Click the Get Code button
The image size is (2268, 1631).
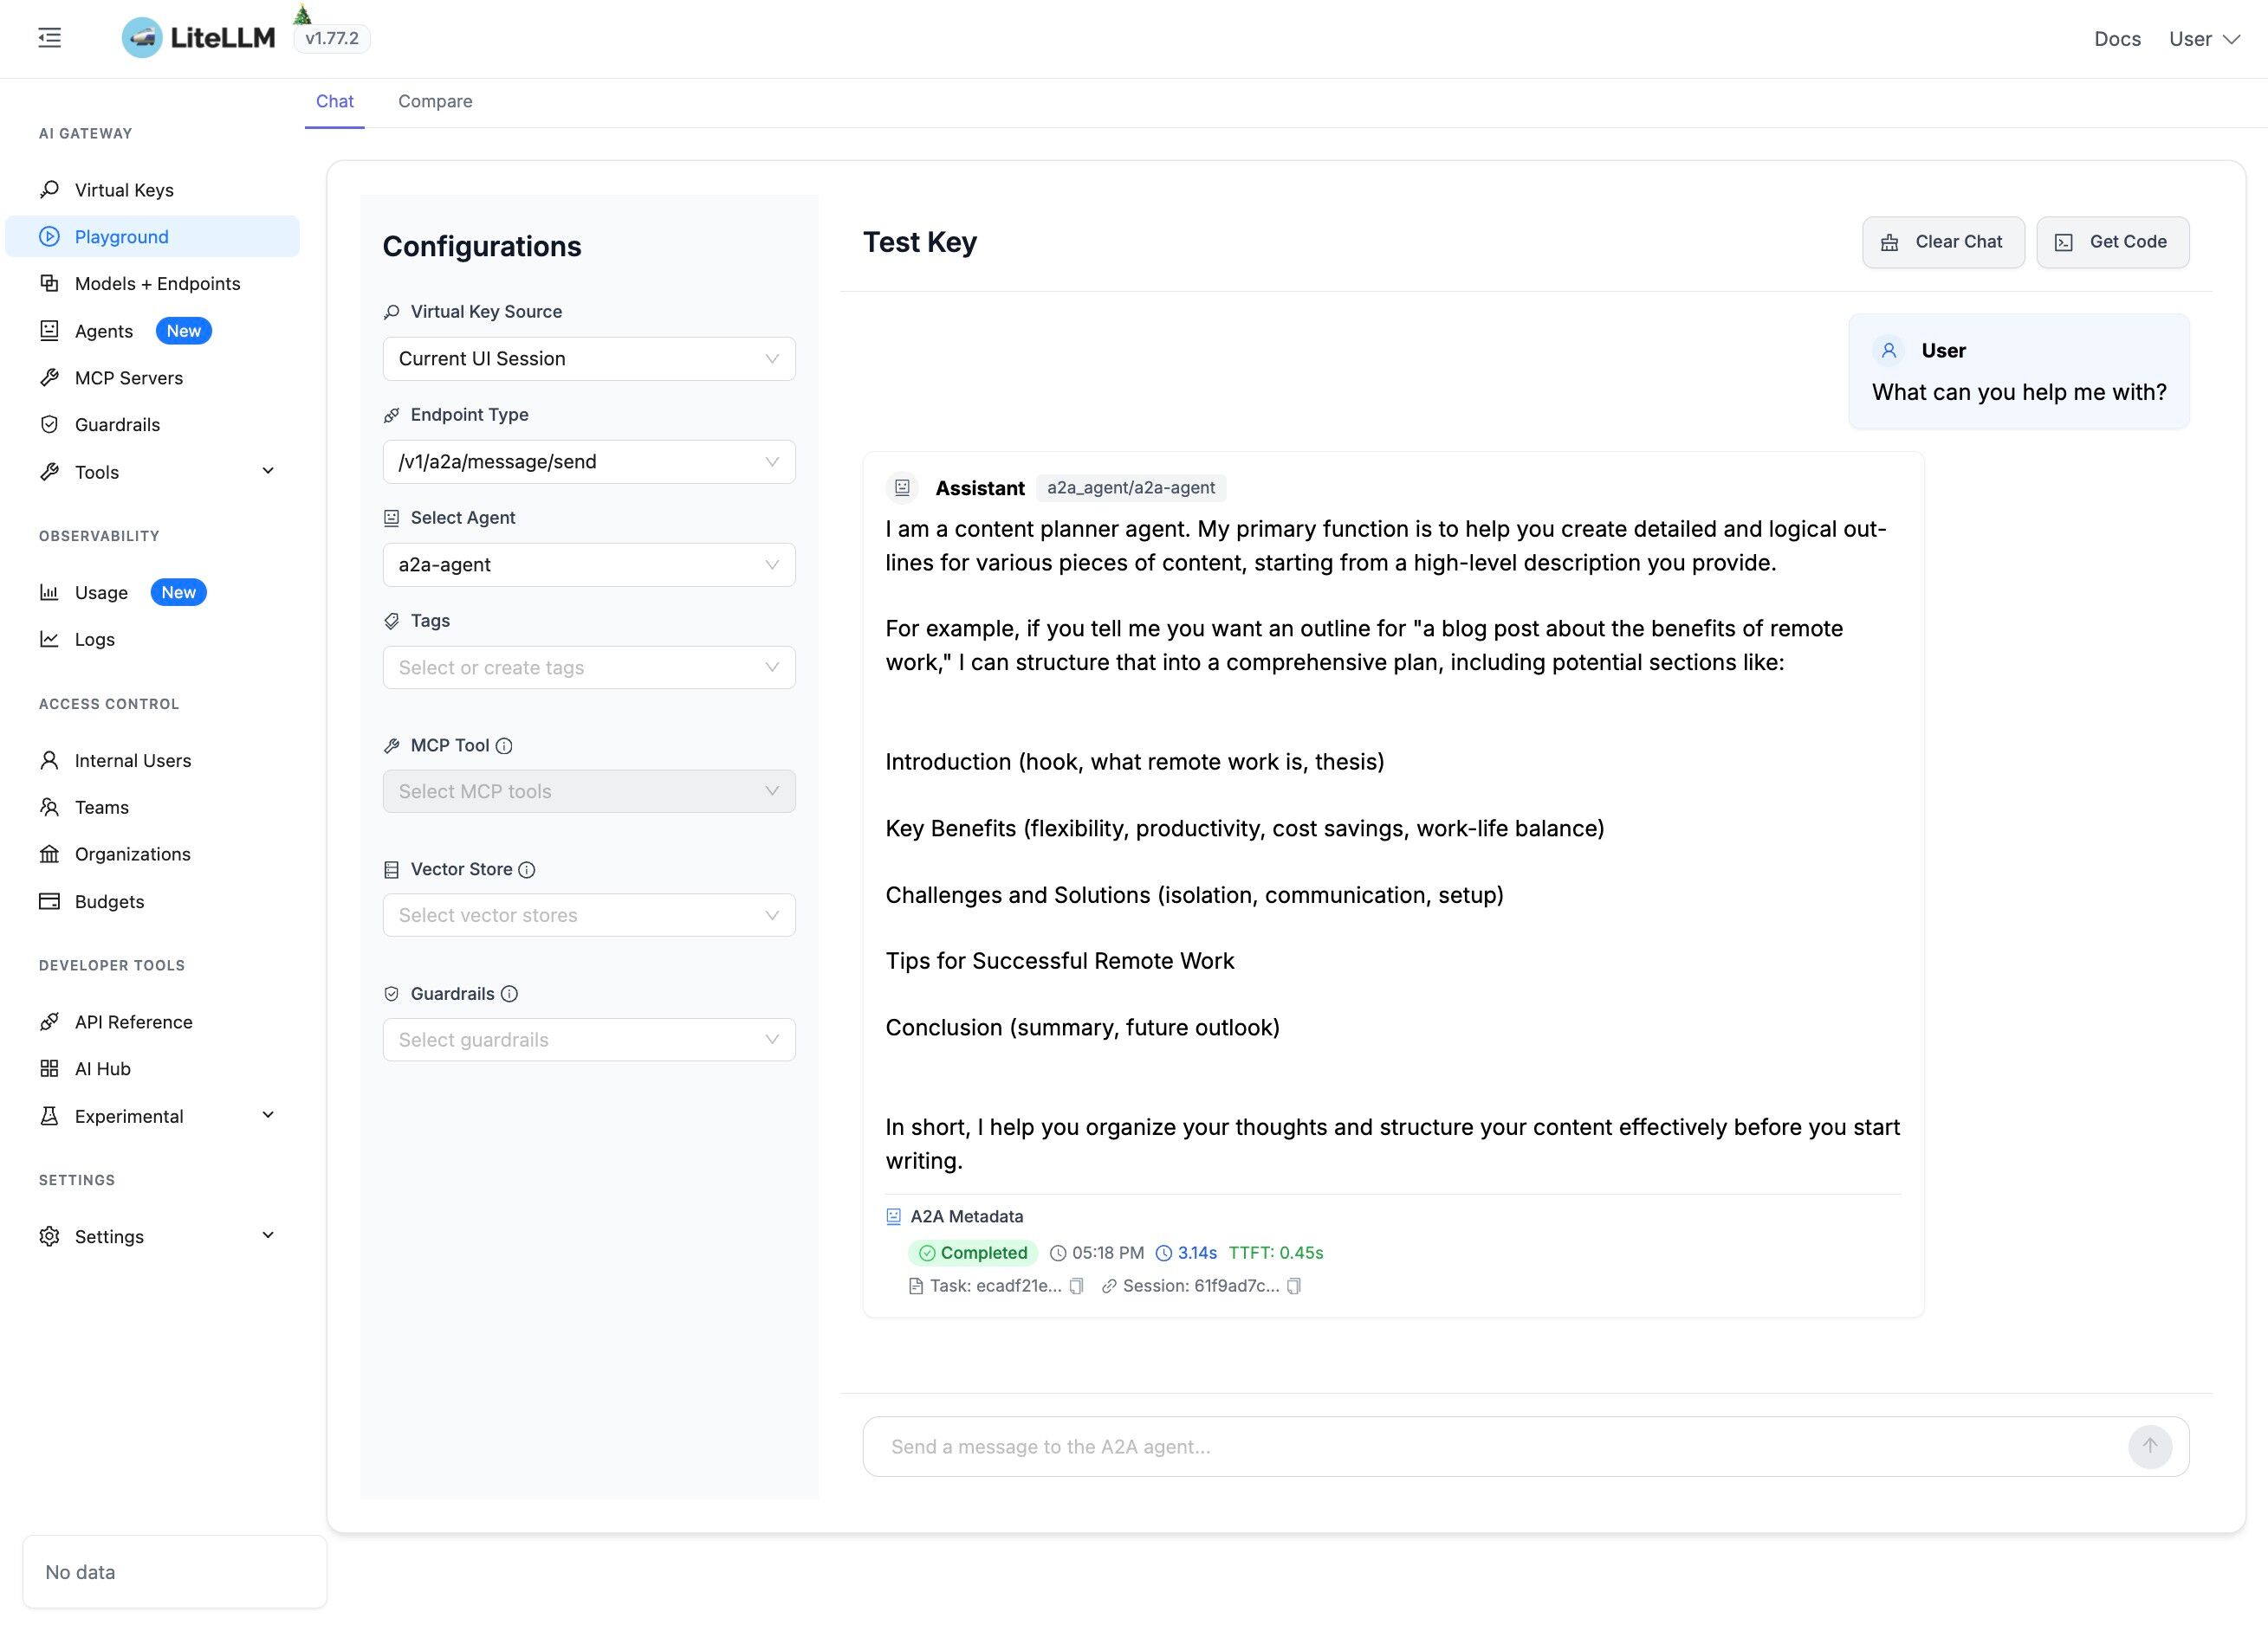click(x=2112, y=242)
